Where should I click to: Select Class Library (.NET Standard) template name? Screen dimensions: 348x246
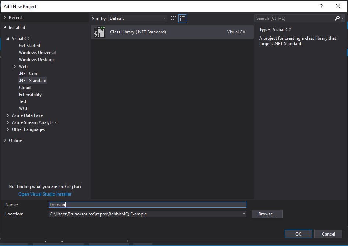click(x=138, y=32)
